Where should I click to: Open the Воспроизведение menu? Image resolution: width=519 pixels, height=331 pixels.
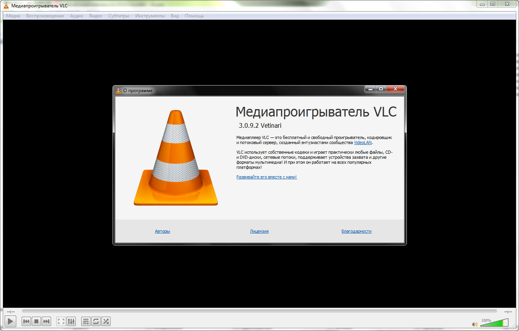(x=45, y=16)
